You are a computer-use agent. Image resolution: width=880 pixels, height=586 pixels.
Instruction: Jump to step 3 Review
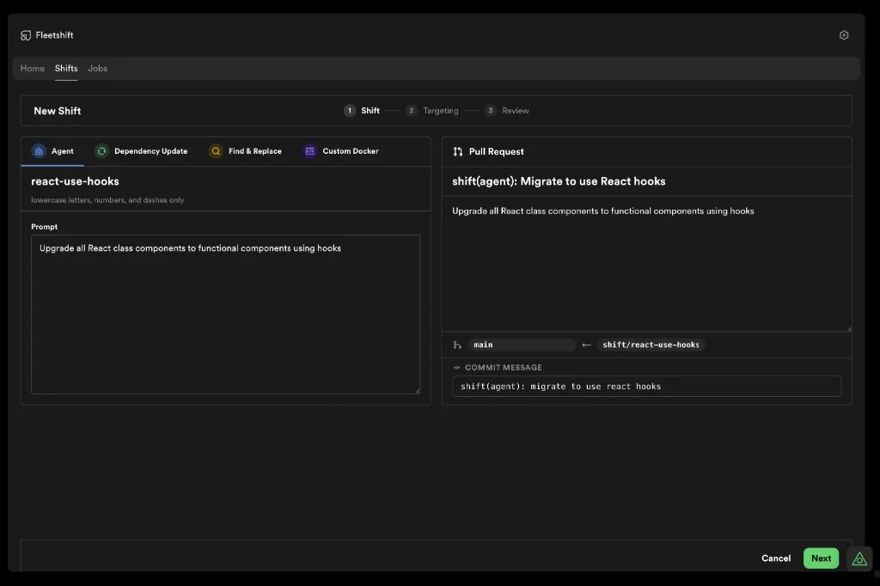(x=507, y=111)
